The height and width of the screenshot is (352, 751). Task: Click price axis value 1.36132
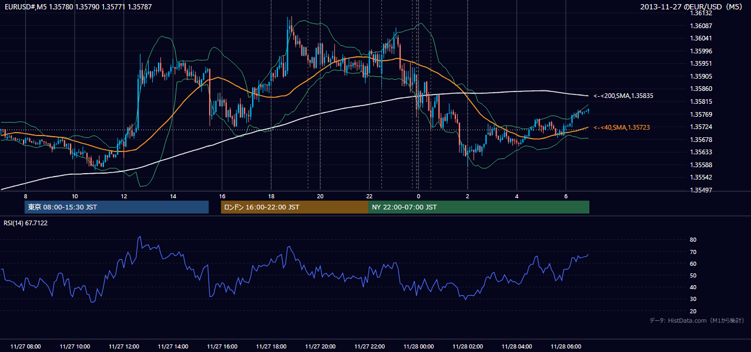pos(701,13)
